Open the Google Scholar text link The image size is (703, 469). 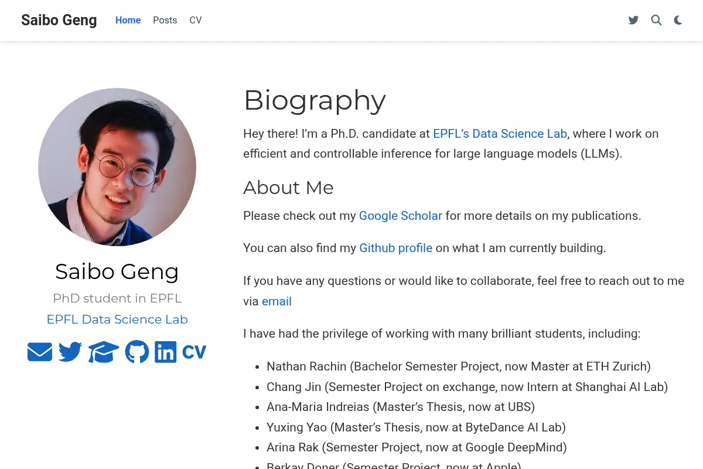point(401,216)
